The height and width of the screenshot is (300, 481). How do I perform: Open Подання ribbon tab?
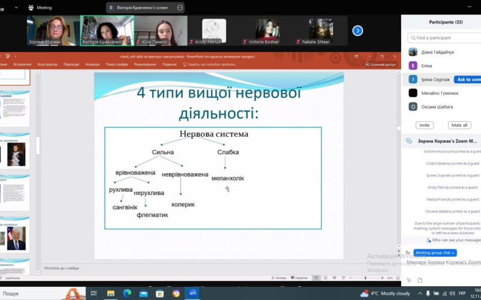(170, 64)
